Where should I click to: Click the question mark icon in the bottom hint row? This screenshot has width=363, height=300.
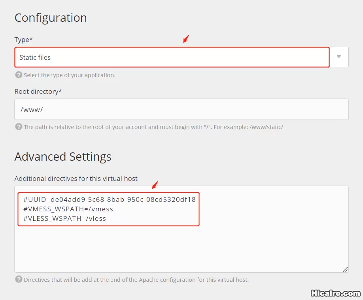tap(19, 279)
